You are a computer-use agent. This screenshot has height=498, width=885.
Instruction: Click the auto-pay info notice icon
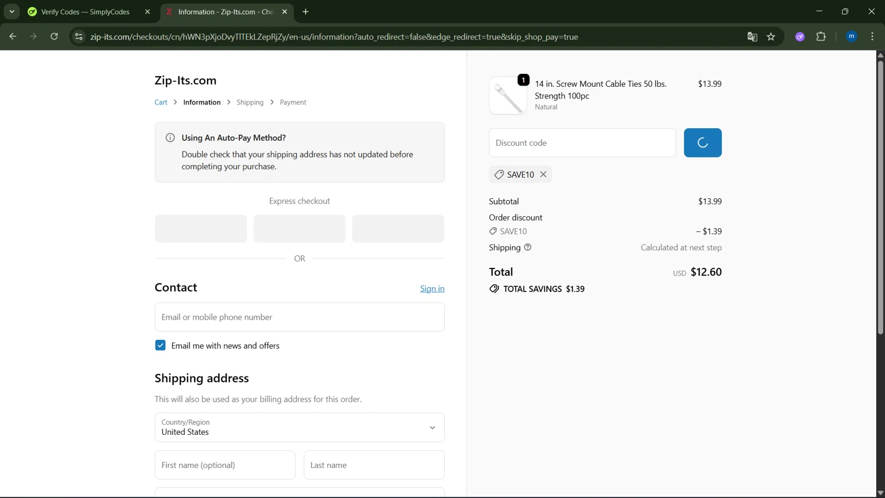pyautogui.click(x=170, y=137)
